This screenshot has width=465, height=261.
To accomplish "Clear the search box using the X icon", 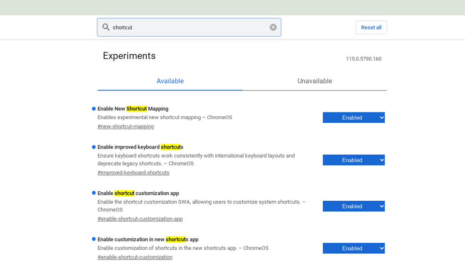I will click(273, 27).
